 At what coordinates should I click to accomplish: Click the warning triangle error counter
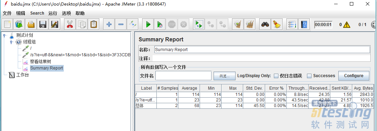pos(346,24)
